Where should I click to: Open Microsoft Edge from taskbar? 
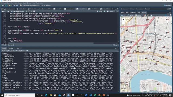click(46, 95)
